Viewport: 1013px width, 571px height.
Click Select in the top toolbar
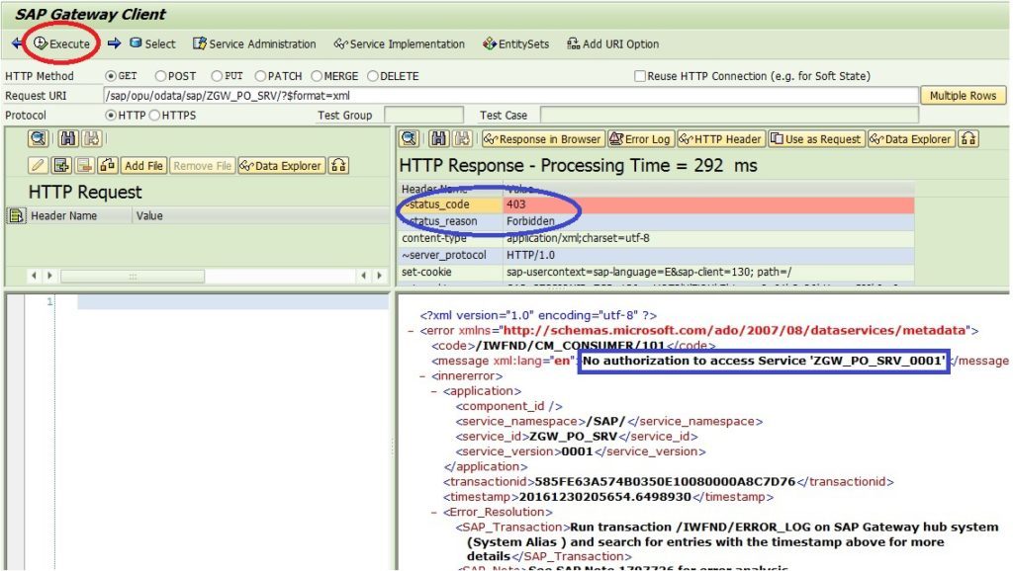[x=152, y=43]
